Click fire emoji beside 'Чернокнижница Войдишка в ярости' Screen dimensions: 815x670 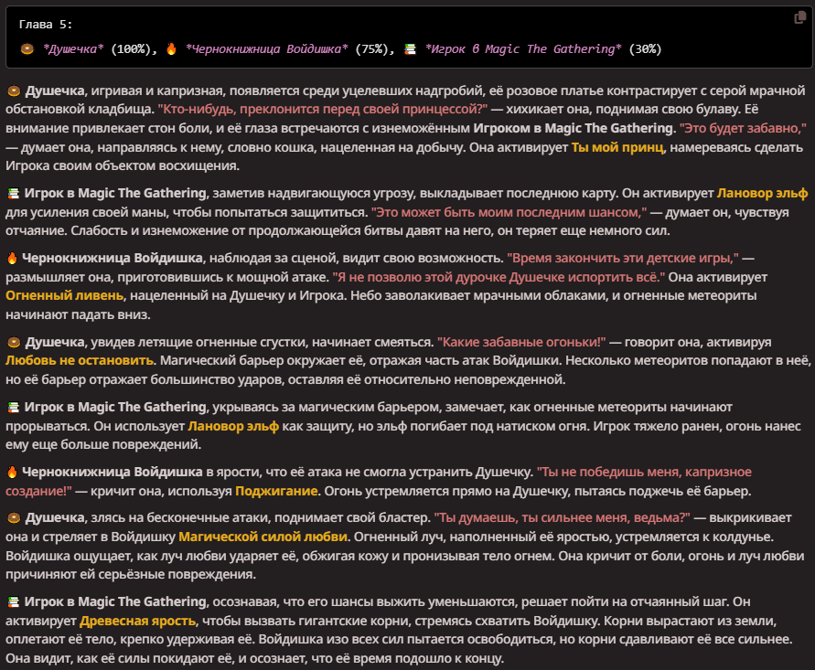[x=12, y=473]
